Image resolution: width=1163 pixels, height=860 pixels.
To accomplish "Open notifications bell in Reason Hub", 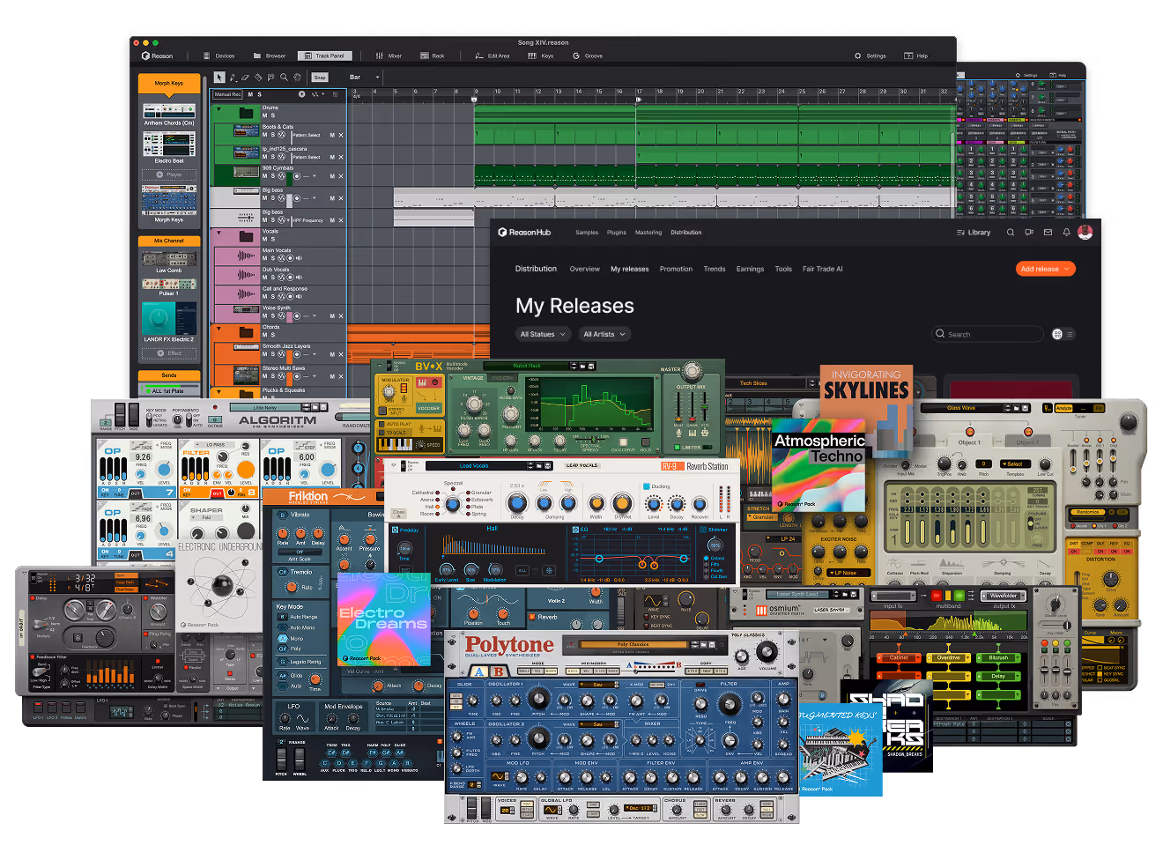I will tap(1066, 233).
